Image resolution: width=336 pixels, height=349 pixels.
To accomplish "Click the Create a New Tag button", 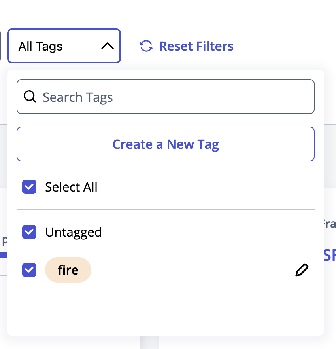I will [x=166, y=144].
